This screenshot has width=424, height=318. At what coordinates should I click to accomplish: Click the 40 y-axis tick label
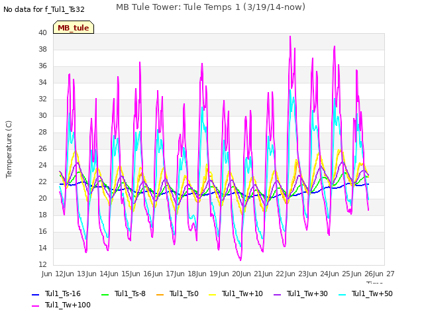tap(42, 32)
